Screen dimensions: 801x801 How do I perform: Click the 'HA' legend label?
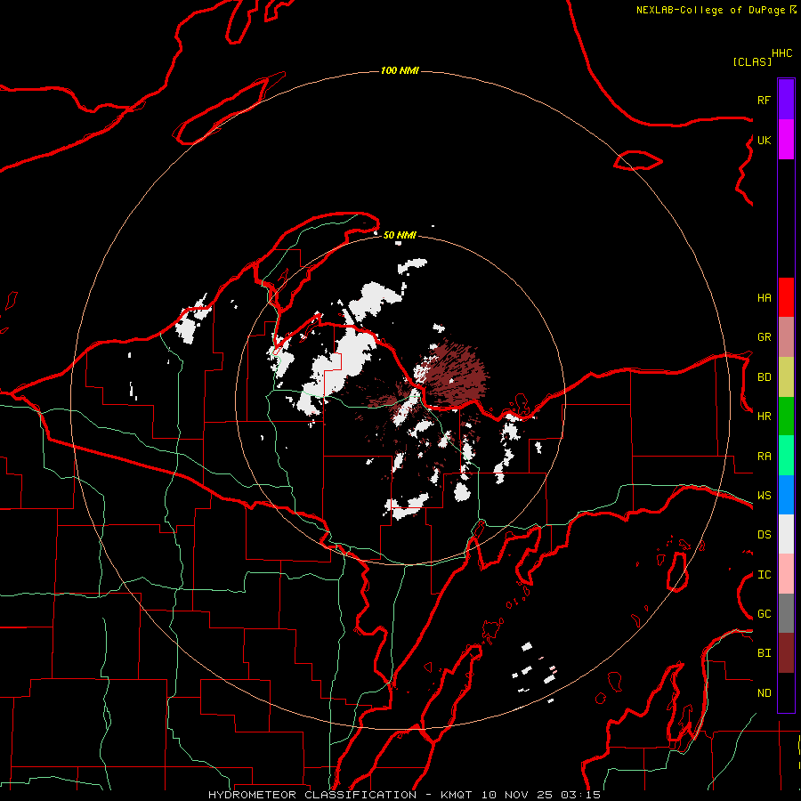[764, 298]
